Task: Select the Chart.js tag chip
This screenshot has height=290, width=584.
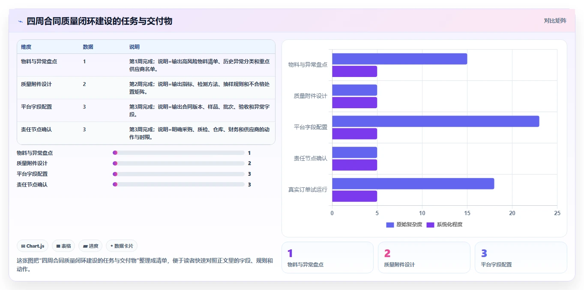Action: (33, 246)
